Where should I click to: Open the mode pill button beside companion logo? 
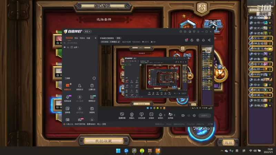point(88,31)
